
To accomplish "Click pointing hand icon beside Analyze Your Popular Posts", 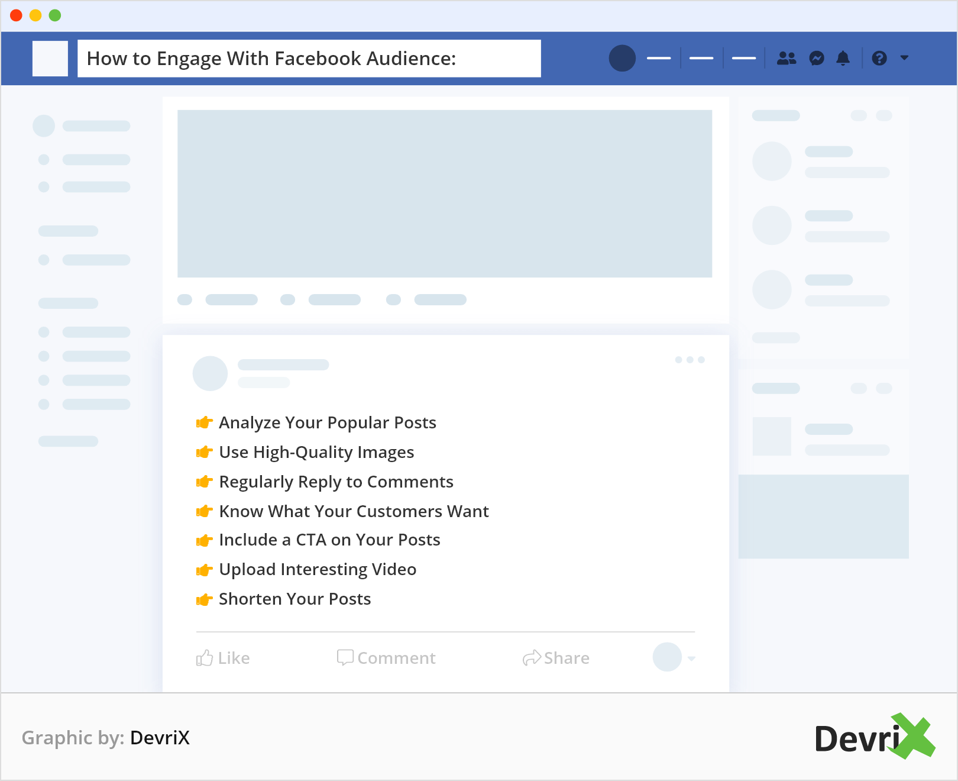I will (204, 422).
